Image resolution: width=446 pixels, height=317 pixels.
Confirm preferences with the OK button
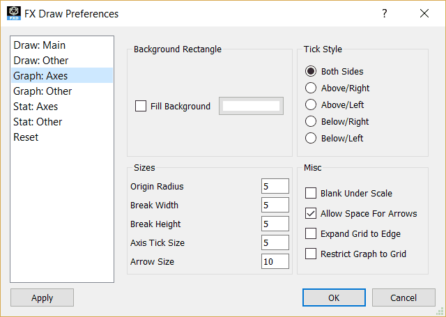(x=334, y=297)
